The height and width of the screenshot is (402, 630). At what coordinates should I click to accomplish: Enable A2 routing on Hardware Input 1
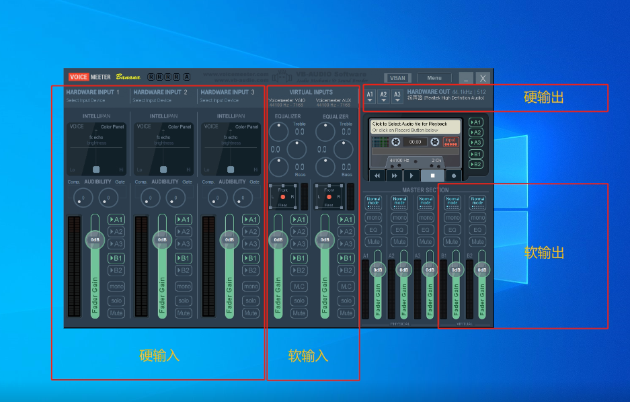coord(116,232)
